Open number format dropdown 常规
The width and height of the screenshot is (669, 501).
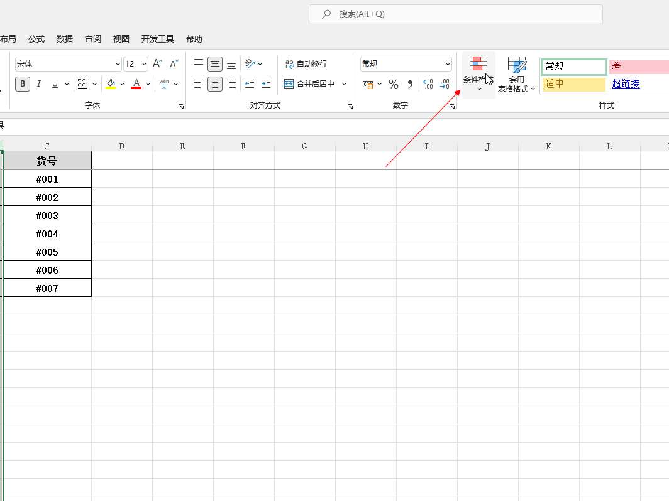pos(448,64)
